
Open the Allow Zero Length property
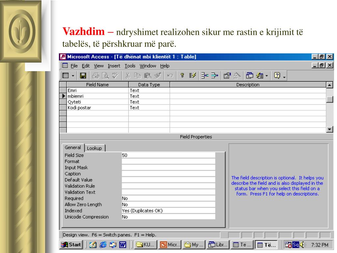pyautogui.click(x=168, y=205)
